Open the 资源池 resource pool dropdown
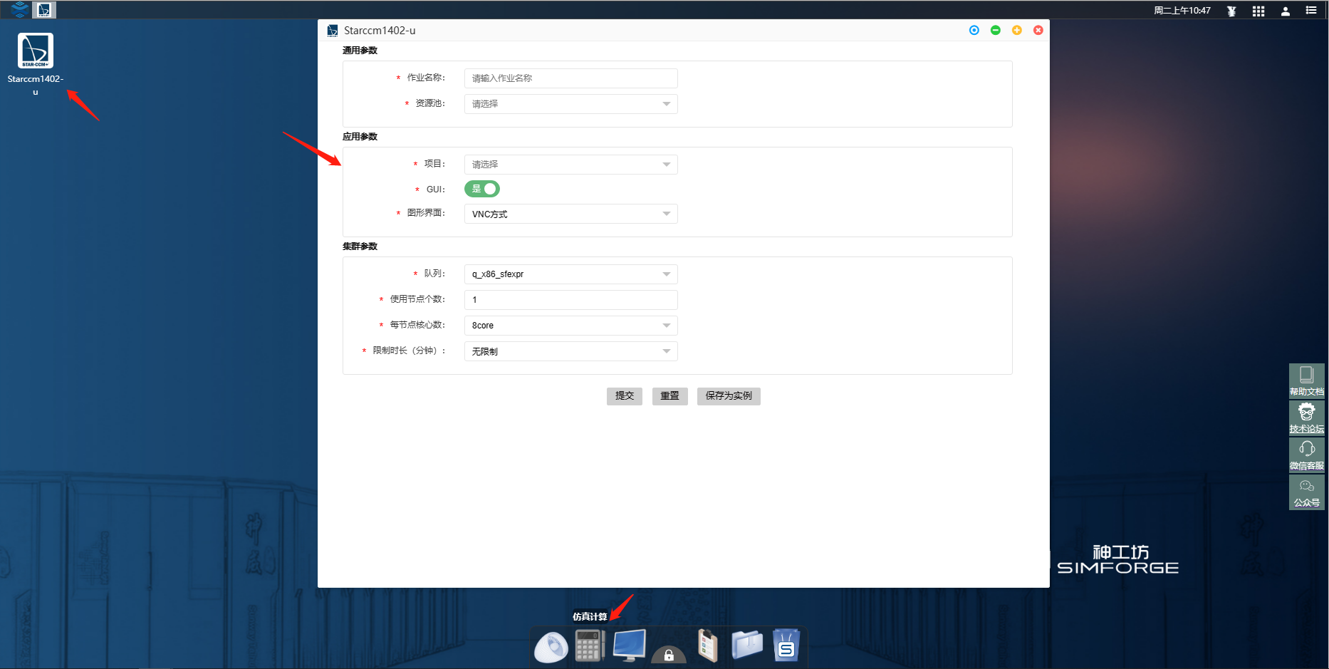The height and width of the screenshot is (669, 1329). click(570, 104)
